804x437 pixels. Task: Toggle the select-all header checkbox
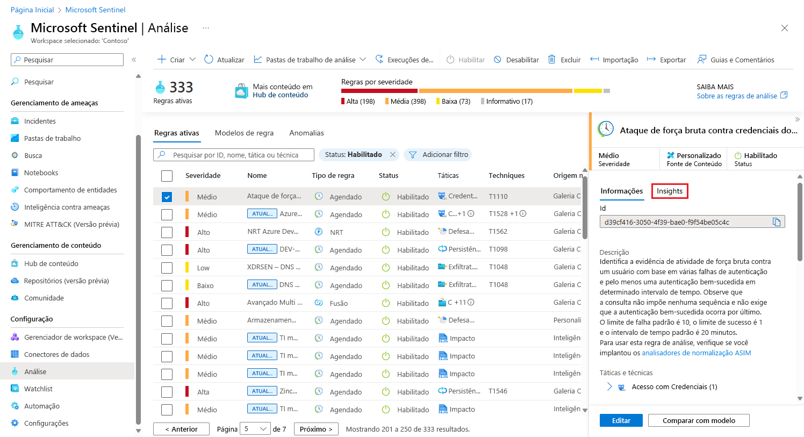(x=167, y=176)
